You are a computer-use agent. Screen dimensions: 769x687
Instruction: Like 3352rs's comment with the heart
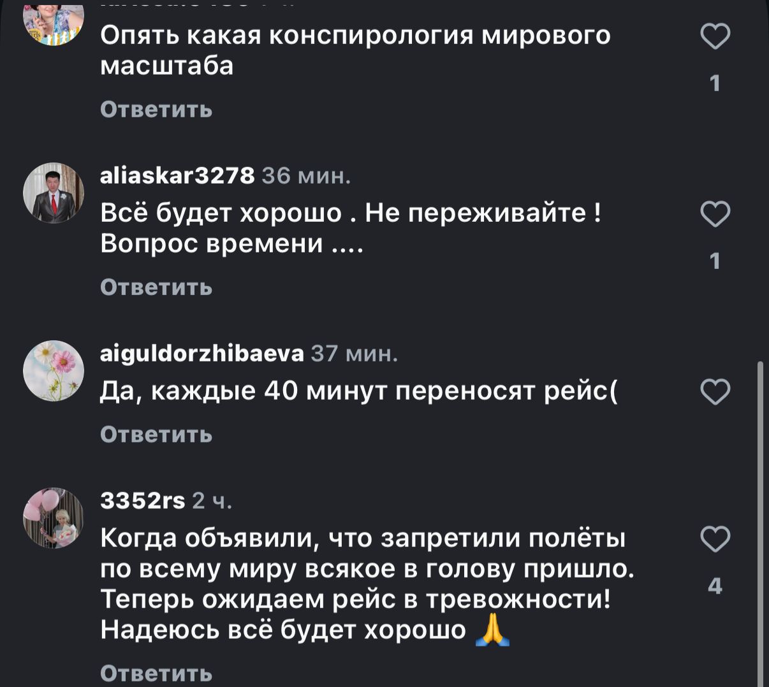click(x=715, y=540)
